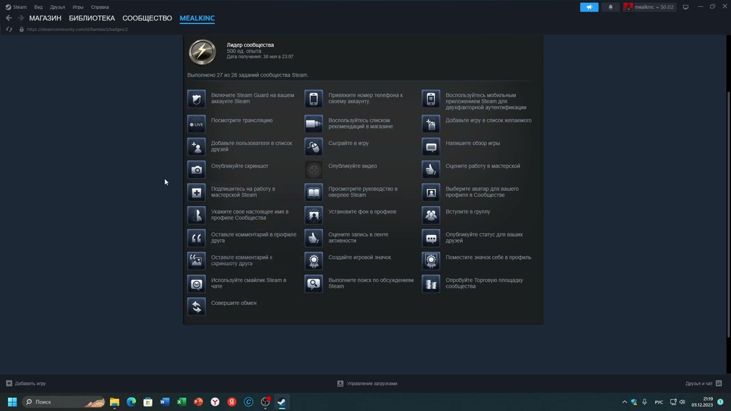Open Друзья и чат panel
This screenshot has height=411, width=731.
point(704,384)
